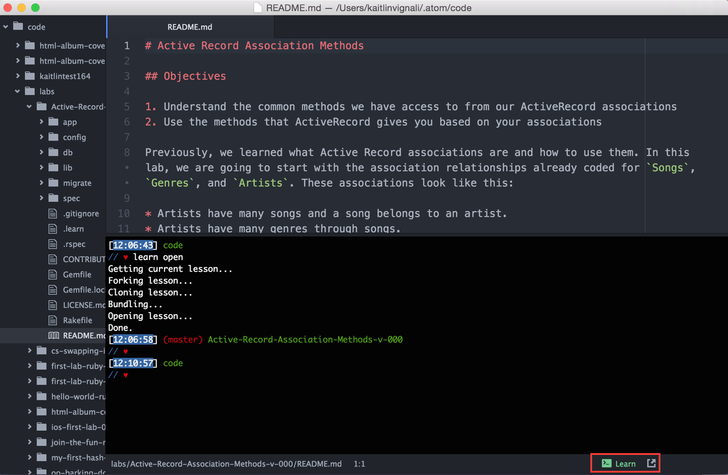728x475 pixels.
Task: Select the README.md editor tab
Action: pos(190,27)
